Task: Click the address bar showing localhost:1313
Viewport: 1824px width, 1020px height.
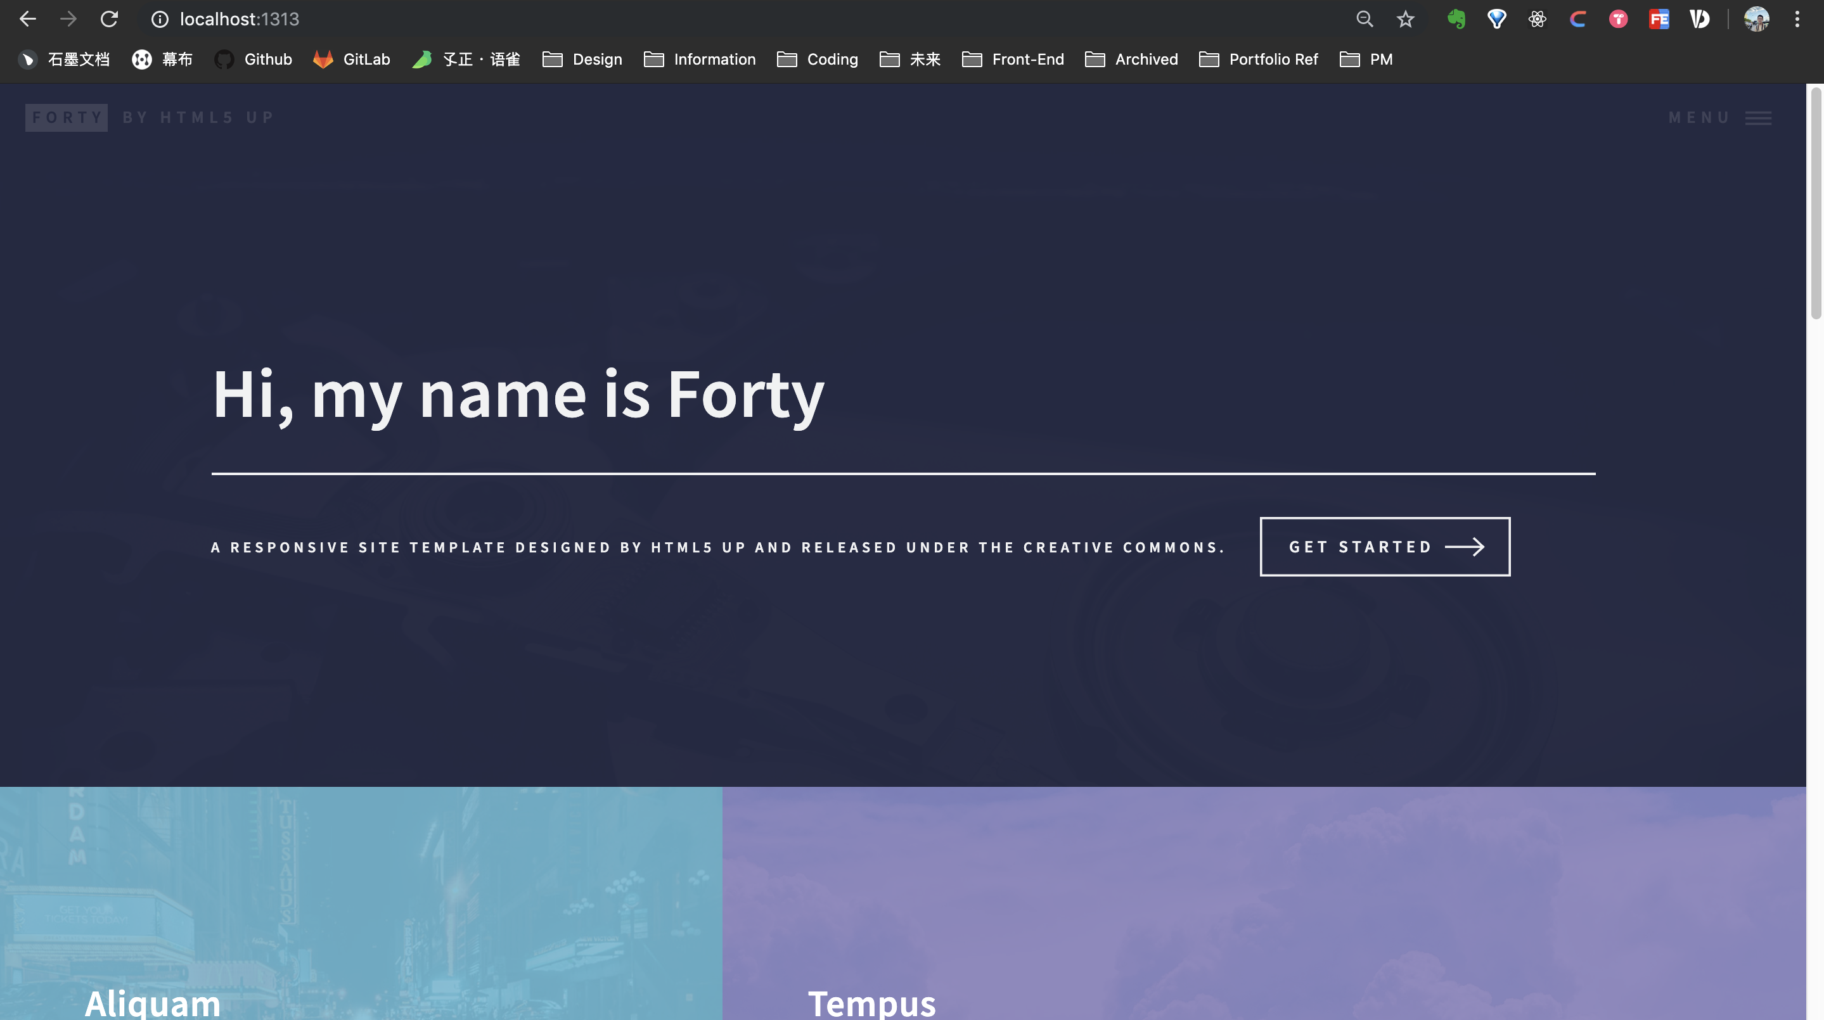Action: tap(240, 19)
